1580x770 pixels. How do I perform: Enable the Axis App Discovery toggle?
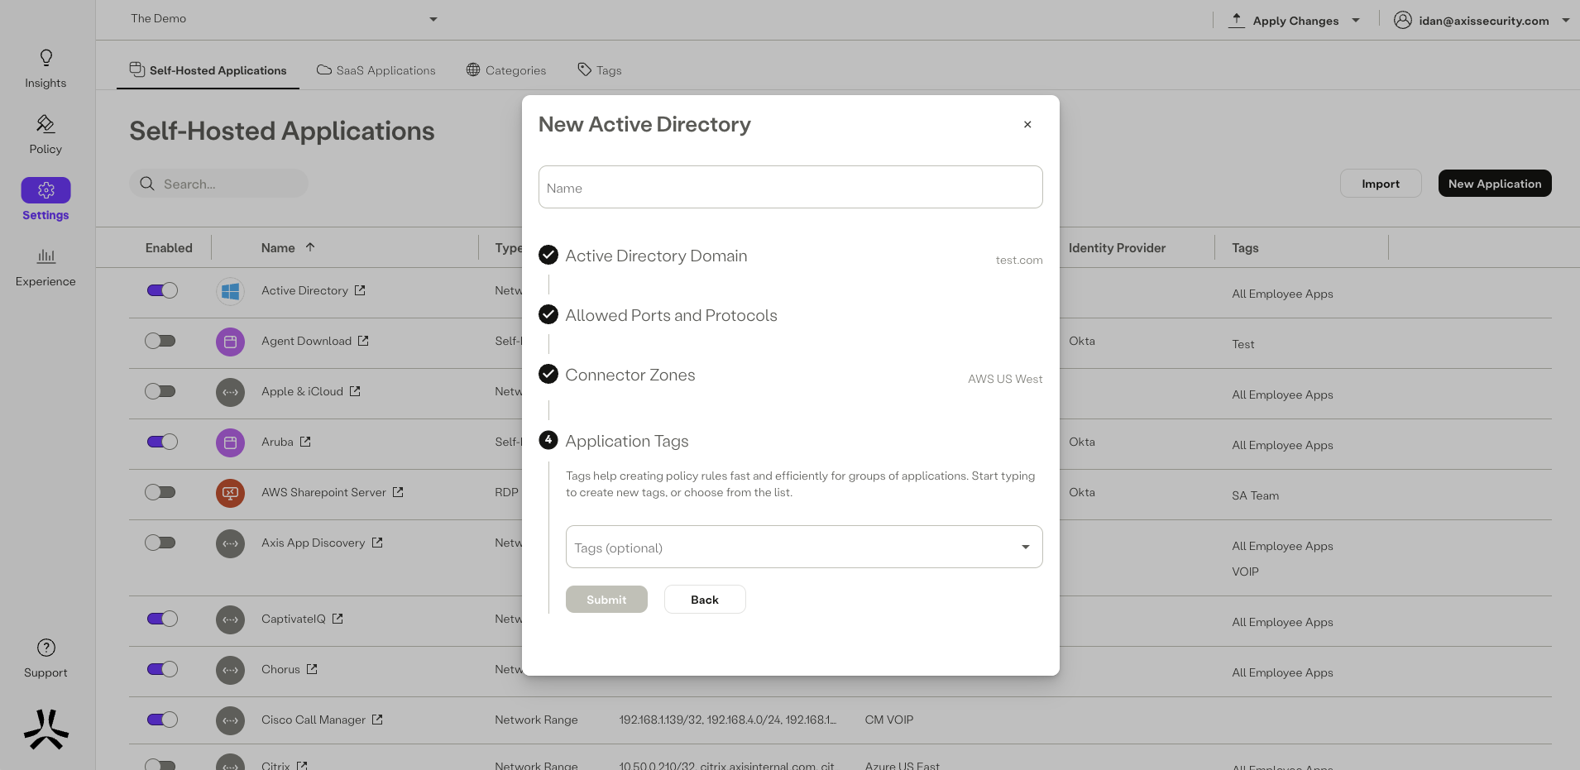click(x=160, y=543)
